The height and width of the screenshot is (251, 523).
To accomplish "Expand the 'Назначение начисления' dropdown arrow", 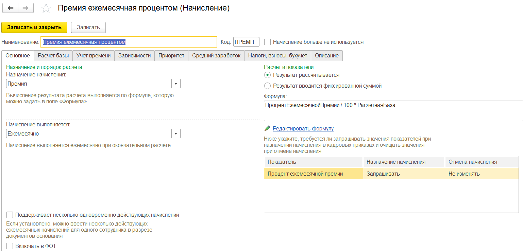I will click(176, 84).
